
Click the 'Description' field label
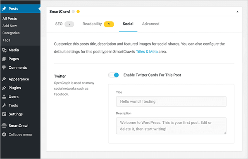124,113
